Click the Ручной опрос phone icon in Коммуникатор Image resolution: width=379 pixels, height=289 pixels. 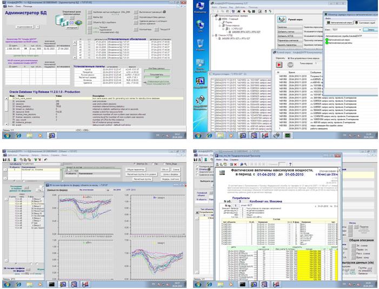coord(282,19)
